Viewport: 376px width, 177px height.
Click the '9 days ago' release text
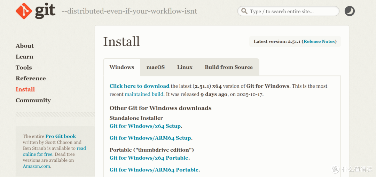[214, 94]
